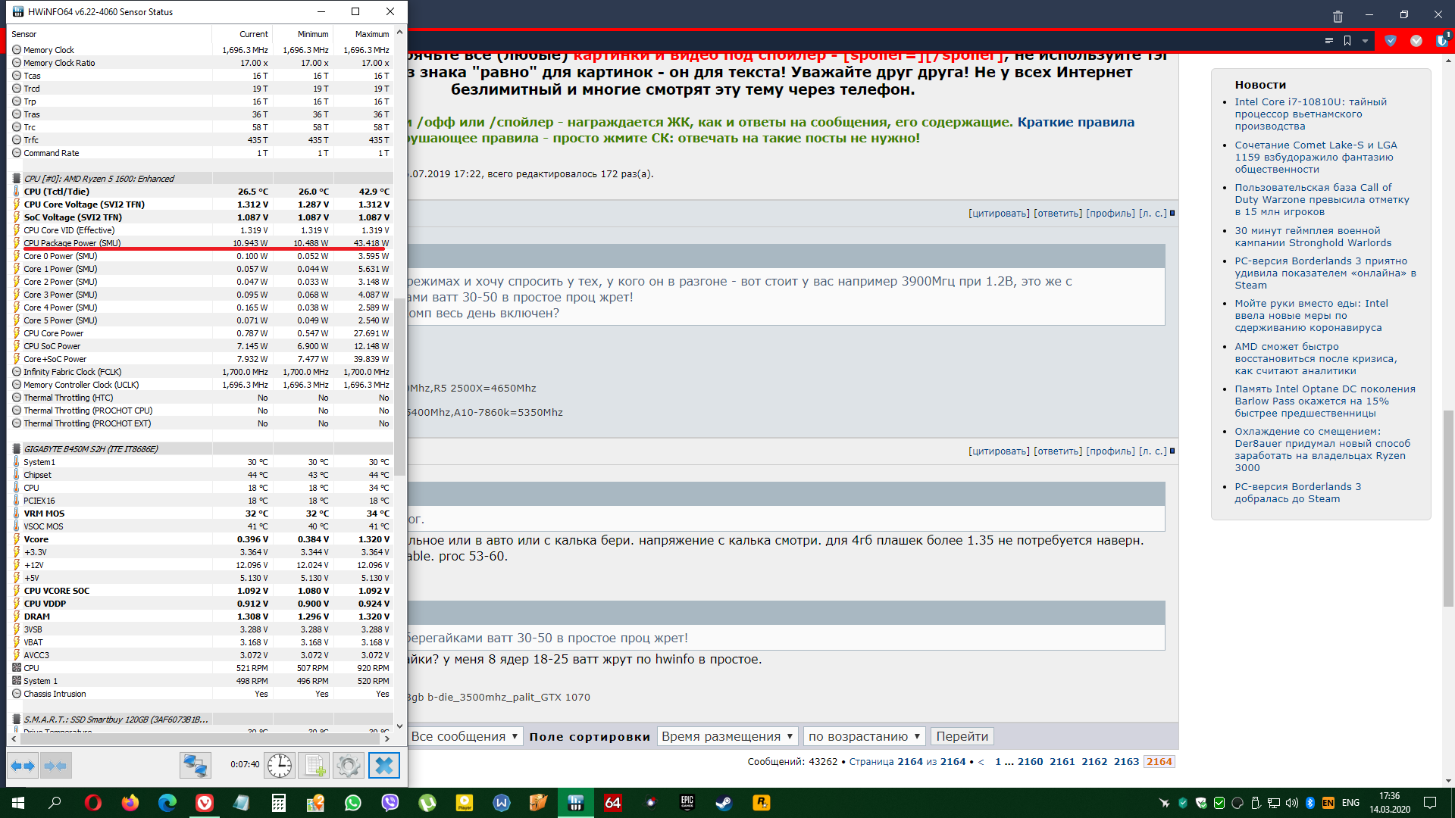Go to forum page 2163
The height and width of the screenshot is (818, 1455).
(1126, 762)
